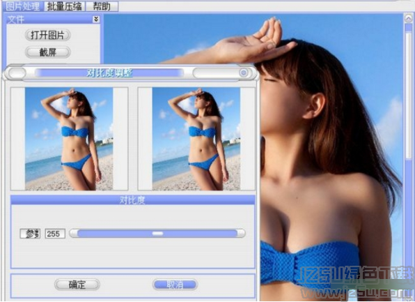The width and height of the screenshot is (415, 302).
Task: Switch to the 图片处理 tab
Action: click(x=23, y=6)
